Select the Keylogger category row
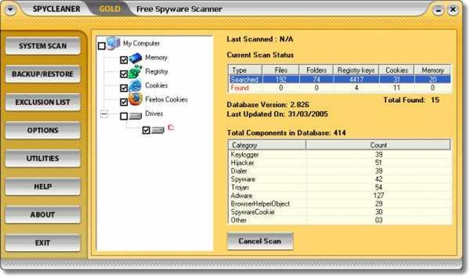Screen dimensions: 470x277 click(340, 155)
